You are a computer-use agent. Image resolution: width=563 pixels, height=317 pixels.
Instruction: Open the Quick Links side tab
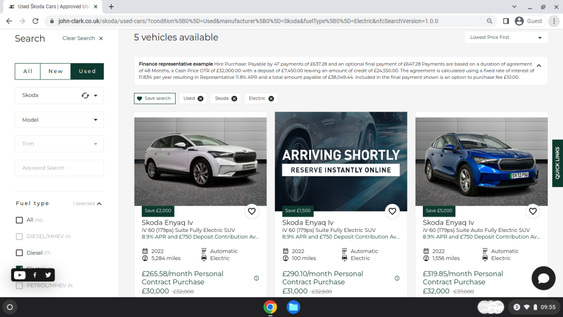(557, 163)
